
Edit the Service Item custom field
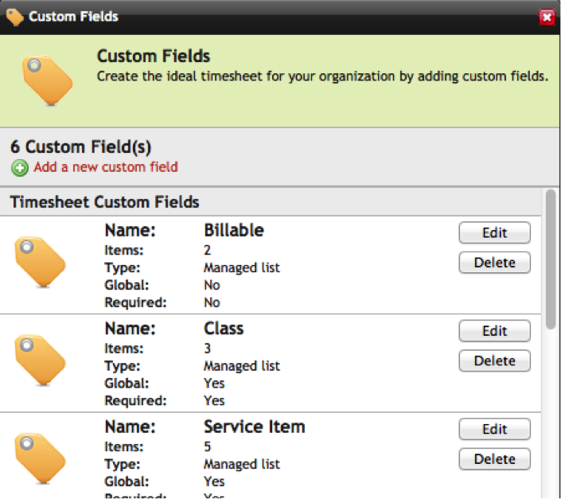pos(494,429)
